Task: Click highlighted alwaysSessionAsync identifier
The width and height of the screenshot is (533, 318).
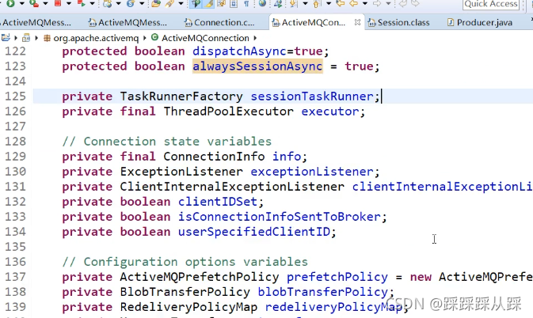Action: [x=257, y=66]
